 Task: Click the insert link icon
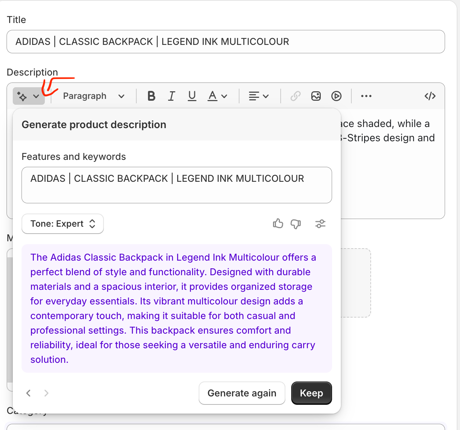[296, 96]
